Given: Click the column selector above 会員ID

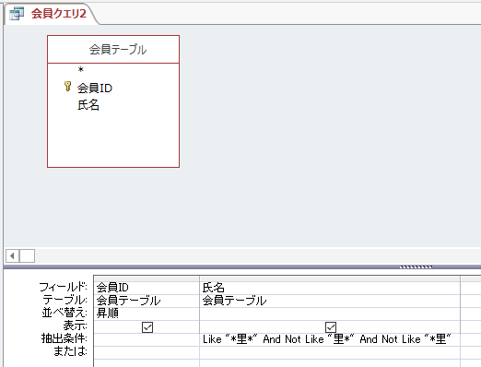Looking at the screenshot, I should (147, 278).
